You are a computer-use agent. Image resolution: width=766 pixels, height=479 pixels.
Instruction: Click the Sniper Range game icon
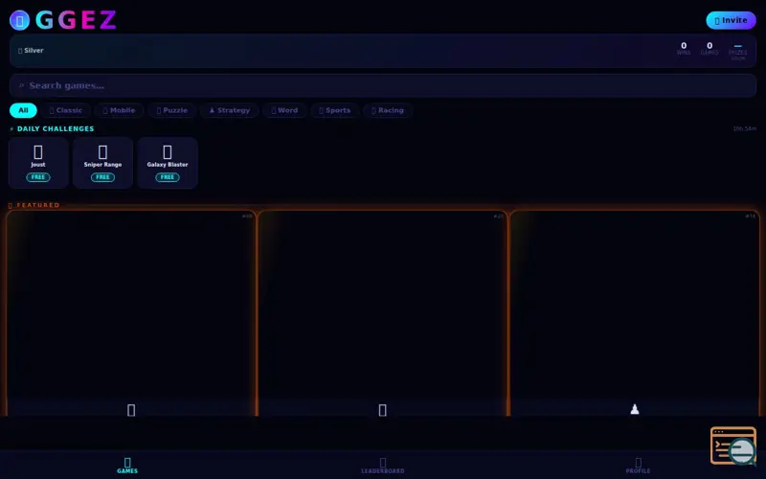click(x=102, y=152)
